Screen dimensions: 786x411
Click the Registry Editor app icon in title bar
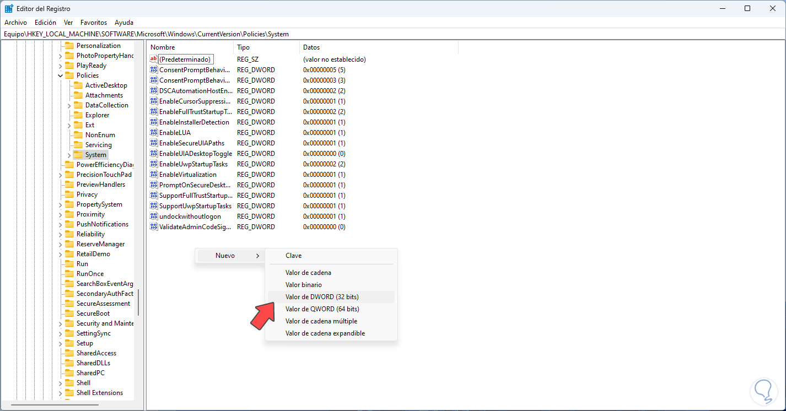(x=9, y=9)
